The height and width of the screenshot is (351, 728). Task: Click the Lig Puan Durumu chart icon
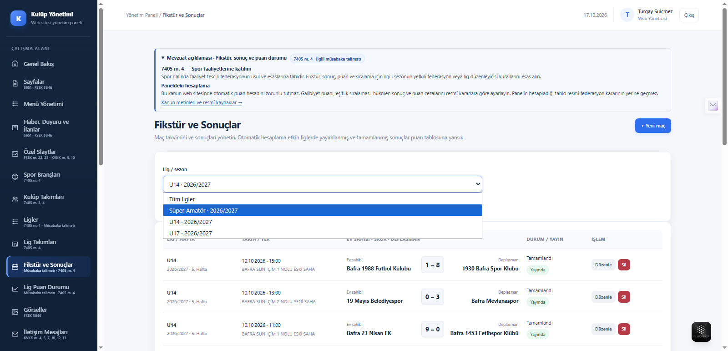point(15,289)
